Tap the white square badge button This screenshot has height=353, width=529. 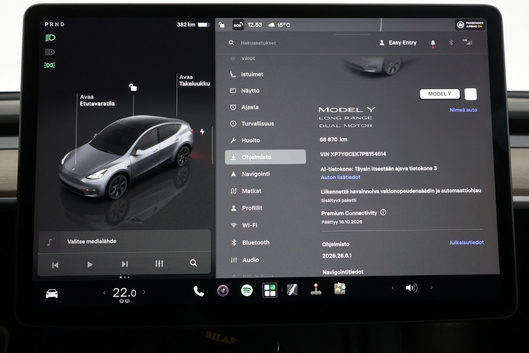coord(470,94)
